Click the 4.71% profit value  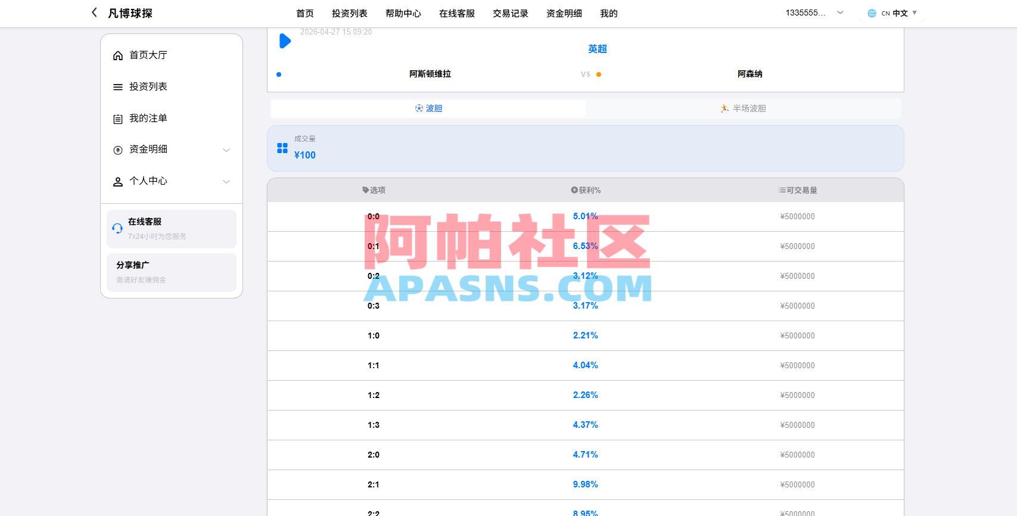tap(586, 455)
